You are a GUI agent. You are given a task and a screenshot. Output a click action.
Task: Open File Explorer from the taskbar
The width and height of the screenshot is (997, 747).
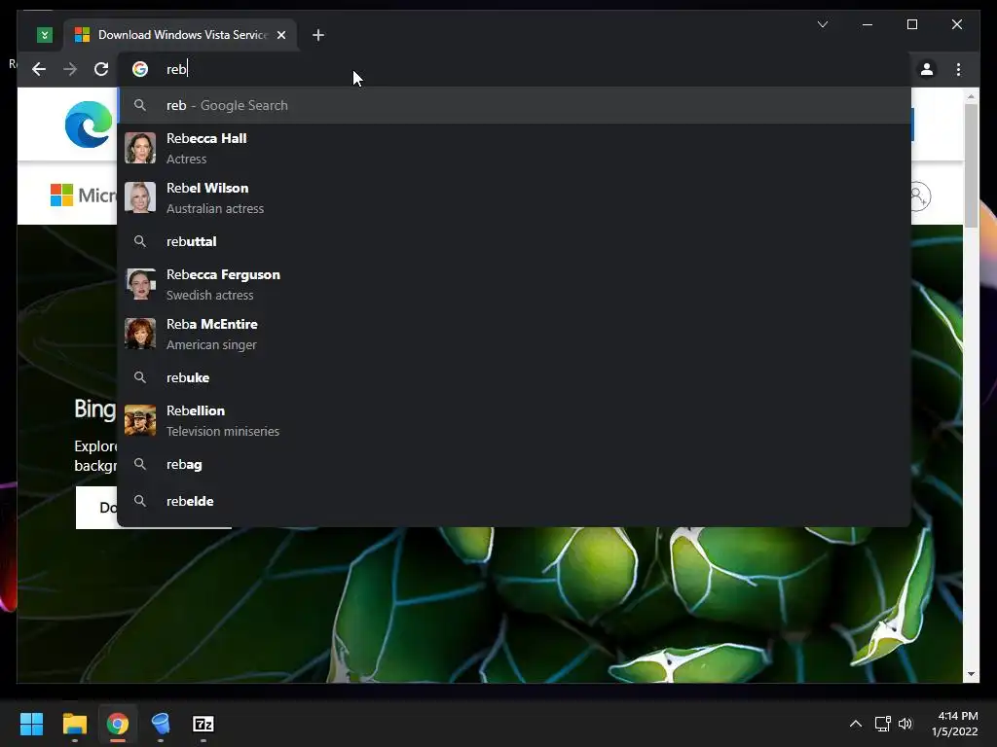pyautogui.click(x=74, y=724)
